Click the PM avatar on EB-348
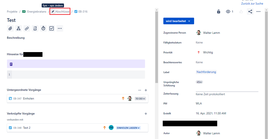Screen dimensions: 270x139 click(x=111, y=128)
